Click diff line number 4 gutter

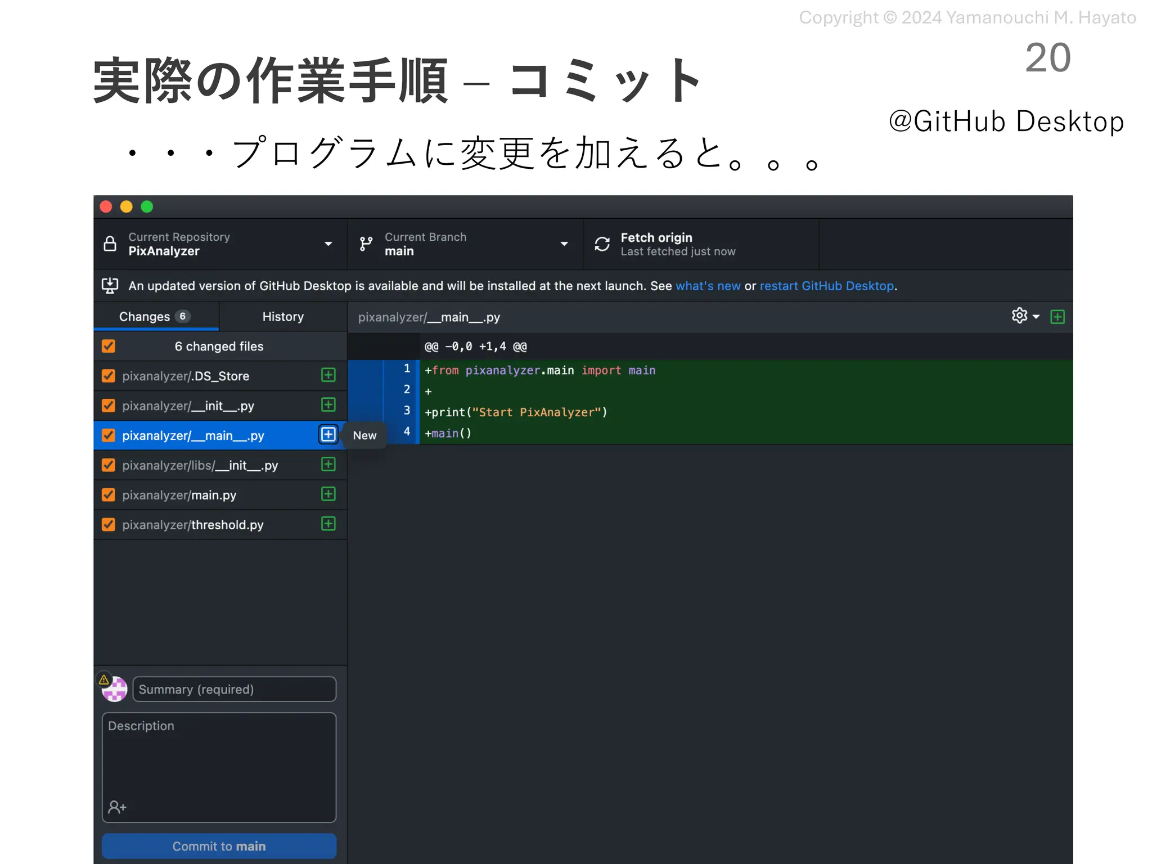click(x=400, y=431)
